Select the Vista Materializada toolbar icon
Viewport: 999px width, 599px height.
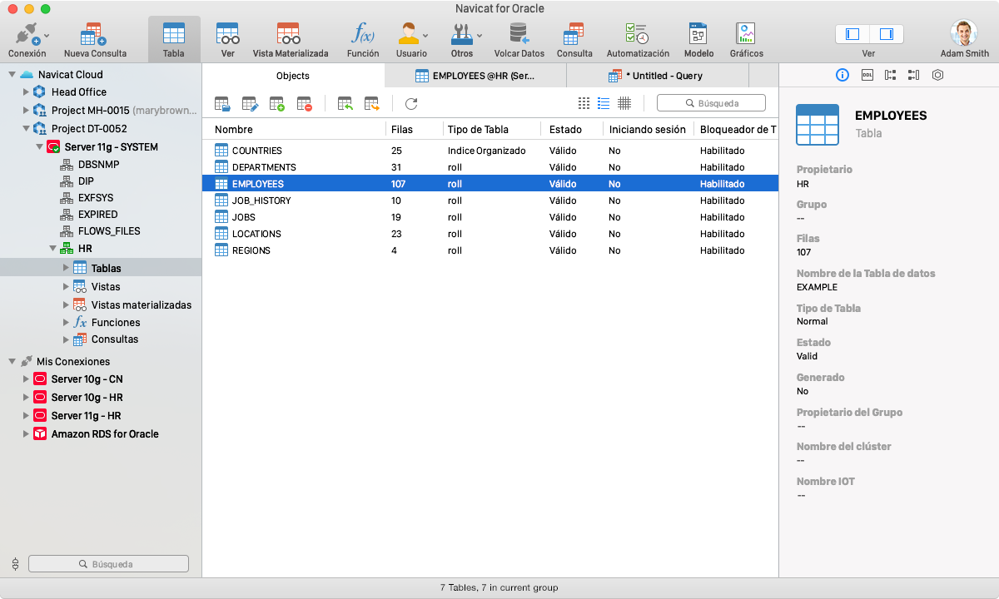pyautogui.click(x=289, y=37)
